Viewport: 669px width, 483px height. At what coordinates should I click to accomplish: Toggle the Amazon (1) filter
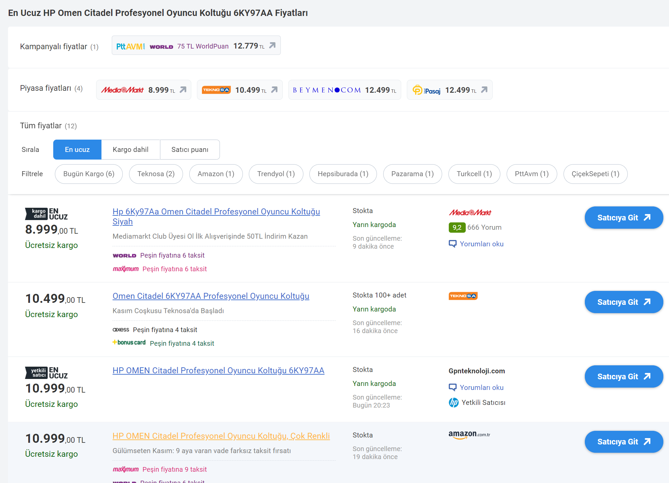coord(216,174)
